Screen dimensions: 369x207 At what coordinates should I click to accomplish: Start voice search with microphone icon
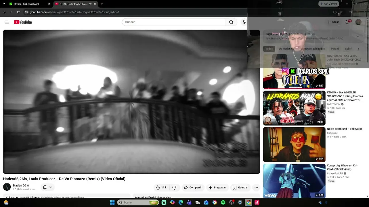(x=244, y=22)
